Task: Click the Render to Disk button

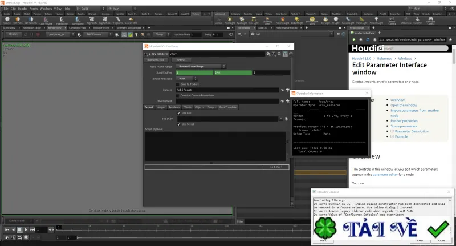Action: pos(156,60)
